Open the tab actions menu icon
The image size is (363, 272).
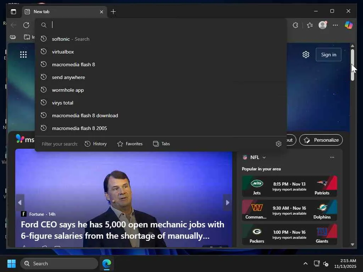click(x=13, y=12)
